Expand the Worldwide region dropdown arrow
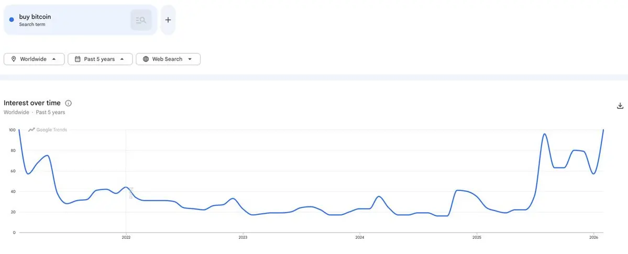 point(54,59)
